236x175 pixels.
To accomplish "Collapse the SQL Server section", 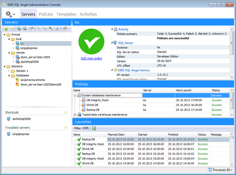I will (x=112, y=43).
